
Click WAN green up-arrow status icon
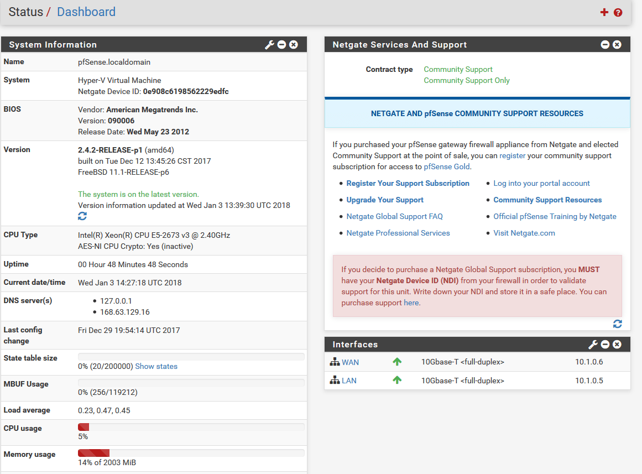click(x=397, y=362)
